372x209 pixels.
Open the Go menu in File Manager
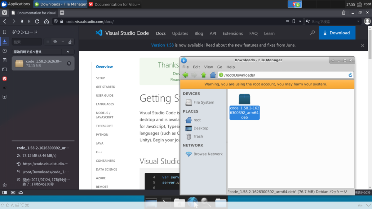pos(220,67)
